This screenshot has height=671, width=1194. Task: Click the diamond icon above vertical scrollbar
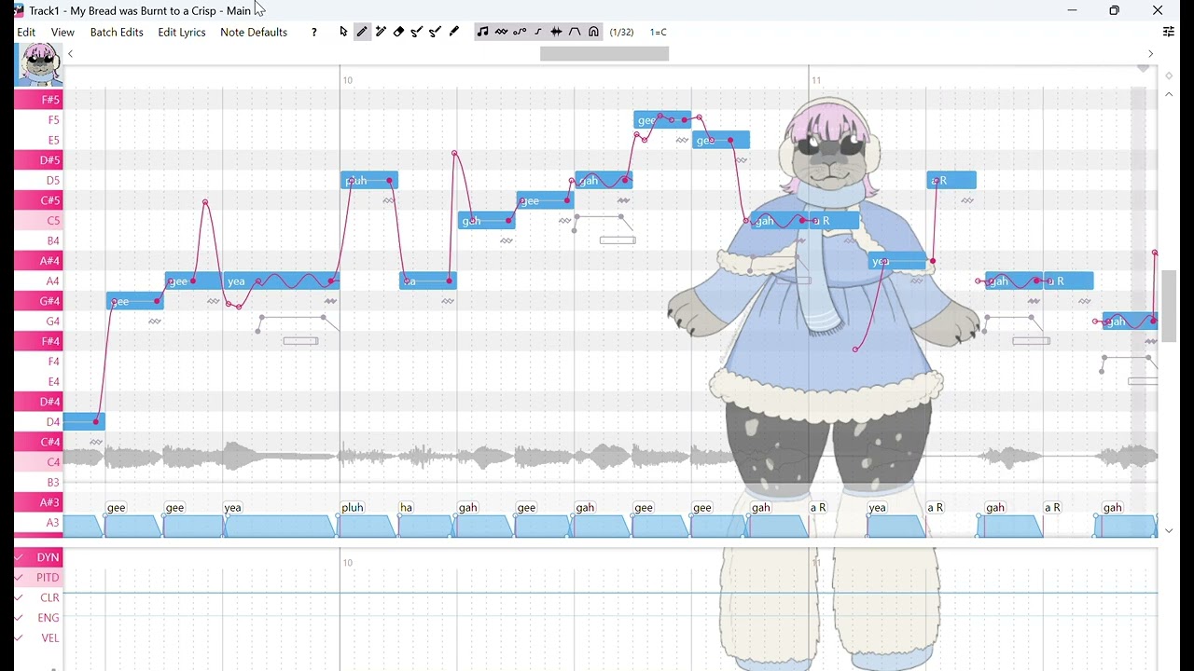tap(1169, 75)
